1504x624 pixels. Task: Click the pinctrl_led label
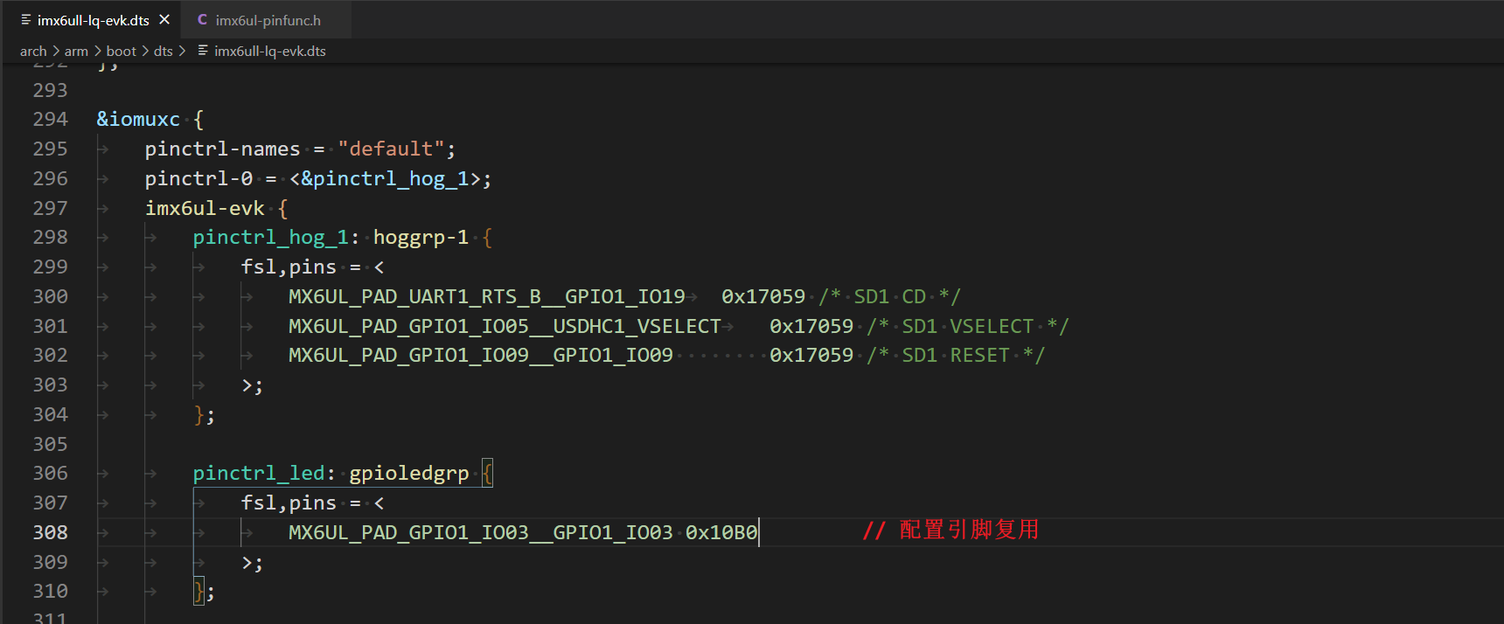(x=259, y=473)
